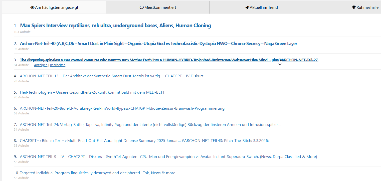Open ARCHON-NET-Teil-20 Biofeld-Aurakrieg post
This screenshot has width=381, height=181.
point(122,108)
